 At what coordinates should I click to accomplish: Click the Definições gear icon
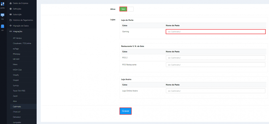pos(11,9)
